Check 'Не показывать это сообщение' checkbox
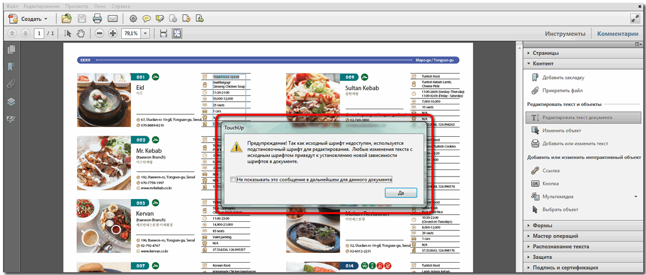This screenshot has height=275, width=646. [233, 179]
